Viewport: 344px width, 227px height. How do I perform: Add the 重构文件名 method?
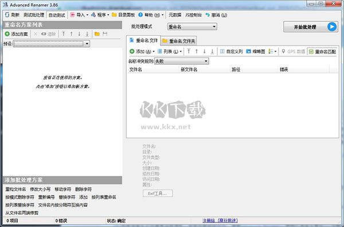(15, 189)
